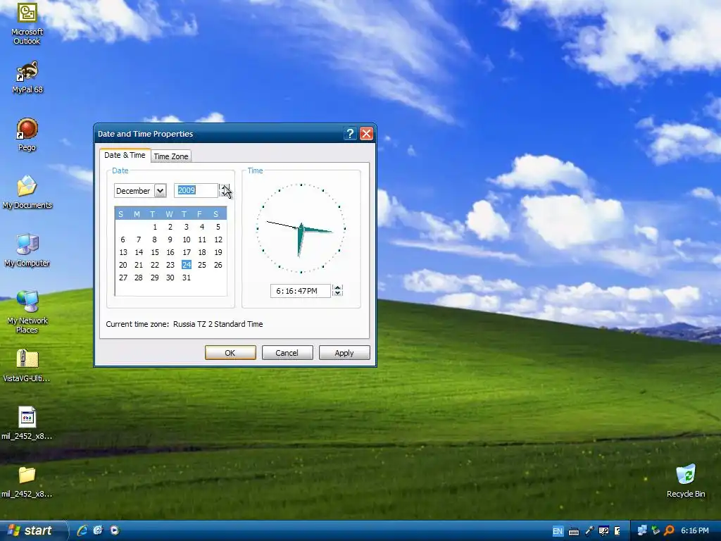721x541 pixels.
Task: Click the tray icon with the green arrow
Action: click(656, 530)
